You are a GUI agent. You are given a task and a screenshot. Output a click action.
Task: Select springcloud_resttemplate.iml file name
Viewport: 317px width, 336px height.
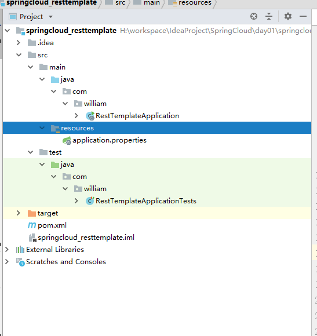(x=86, y=238)
